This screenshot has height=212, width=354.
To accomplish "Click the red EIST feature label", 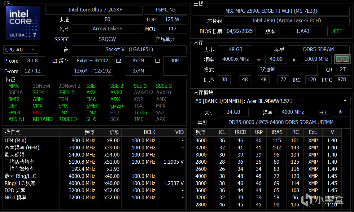I will click(x=38, y=113).
